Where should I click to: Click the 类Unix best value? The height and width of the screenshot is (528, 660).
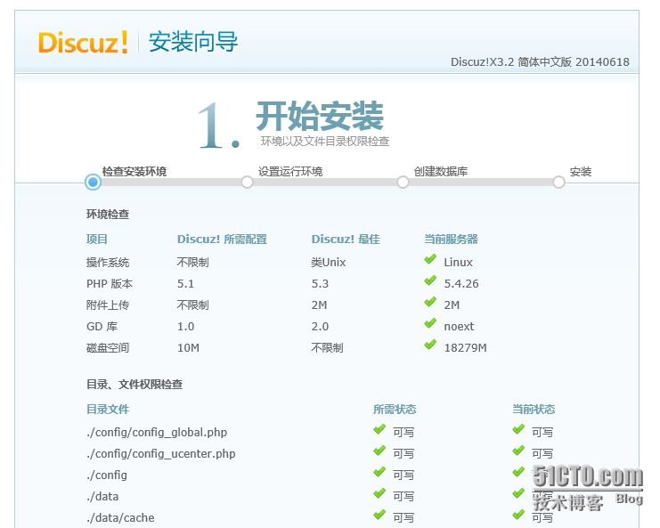point(329,262)
